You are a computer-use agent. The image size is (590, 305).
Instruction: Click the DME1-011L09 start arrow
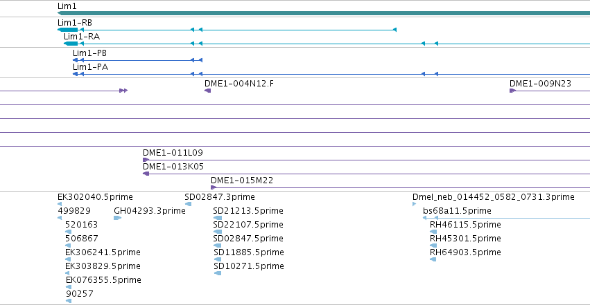(x=146, y=160)
